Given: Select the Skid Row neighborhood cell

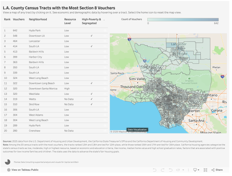Looking at the screenshot, I should click(x=34, y=104).
